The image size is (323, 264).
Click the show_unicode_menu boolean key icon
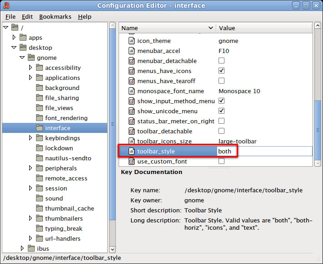click(132, 111)
